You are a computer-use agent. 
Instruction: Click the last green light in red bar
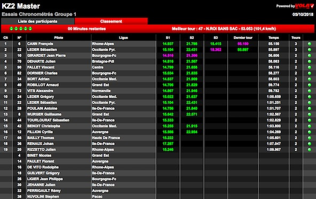pos(30,29)
